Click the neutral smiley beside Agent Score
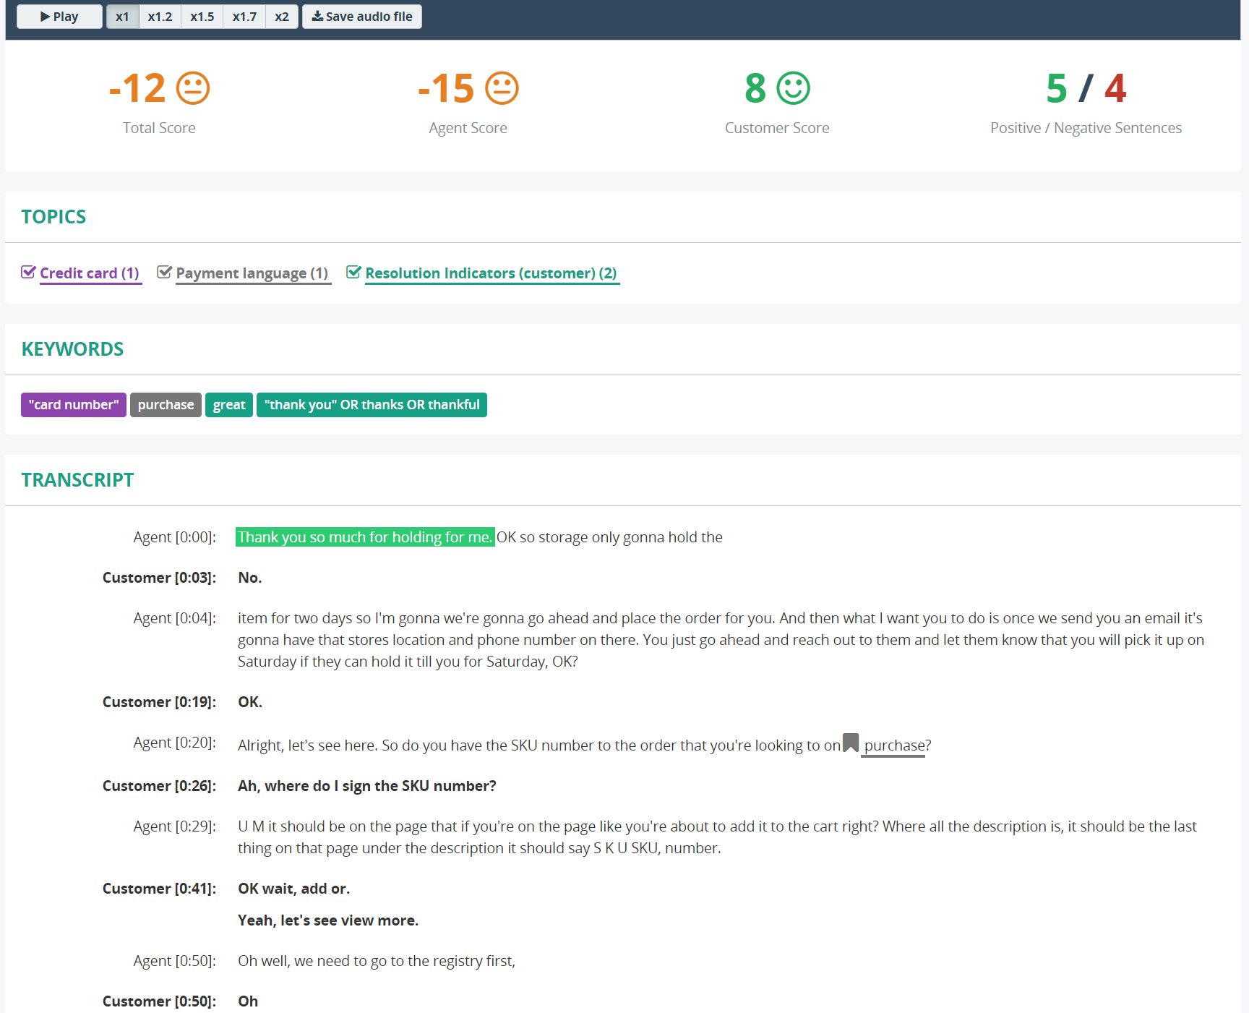The width and height of the screenshot is (1249, 1013). coord(502,87)
